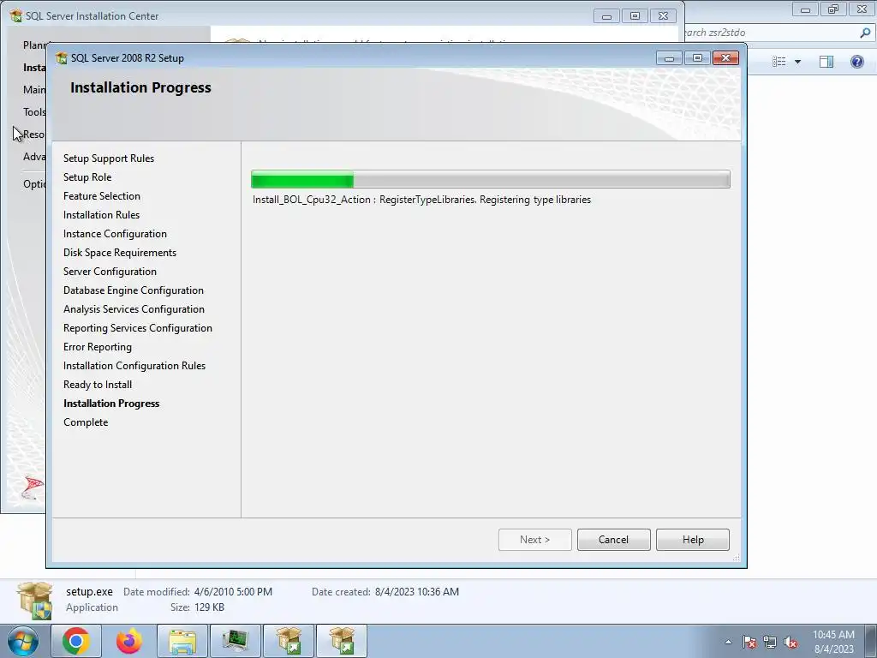Click the SQL Server Installation Center title icon
Screen dimensions: 877x658
16,15
